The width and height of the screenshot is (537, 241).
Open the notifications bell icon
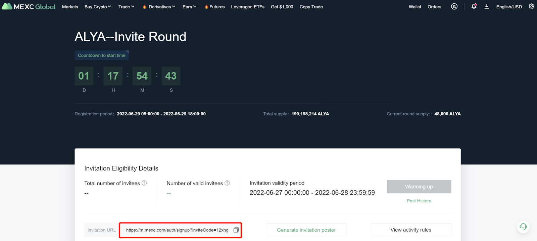474,6
